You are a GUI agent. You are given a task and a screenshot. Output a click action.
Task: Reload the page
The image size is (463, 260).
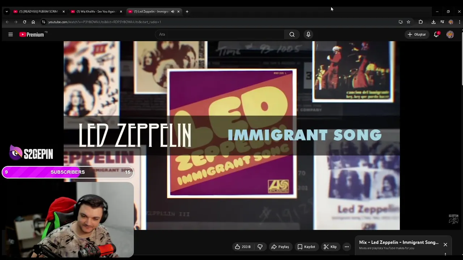click(x=25, y=22)
